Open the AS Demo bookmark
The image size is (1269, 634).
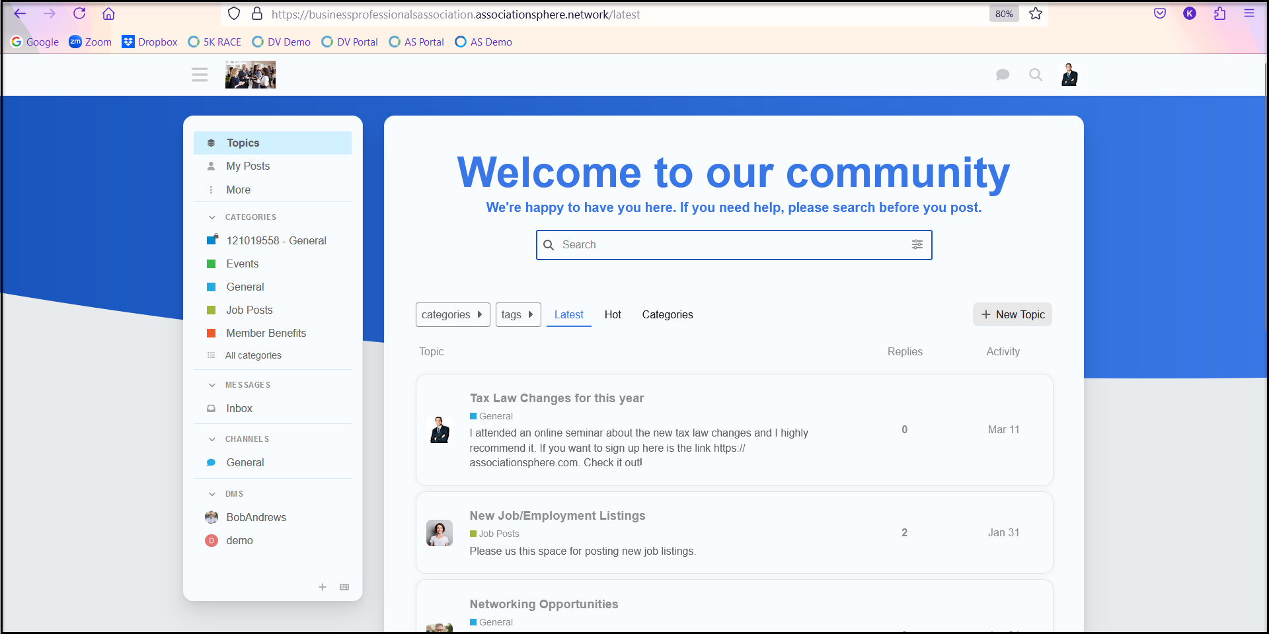[x=484, y=42]
